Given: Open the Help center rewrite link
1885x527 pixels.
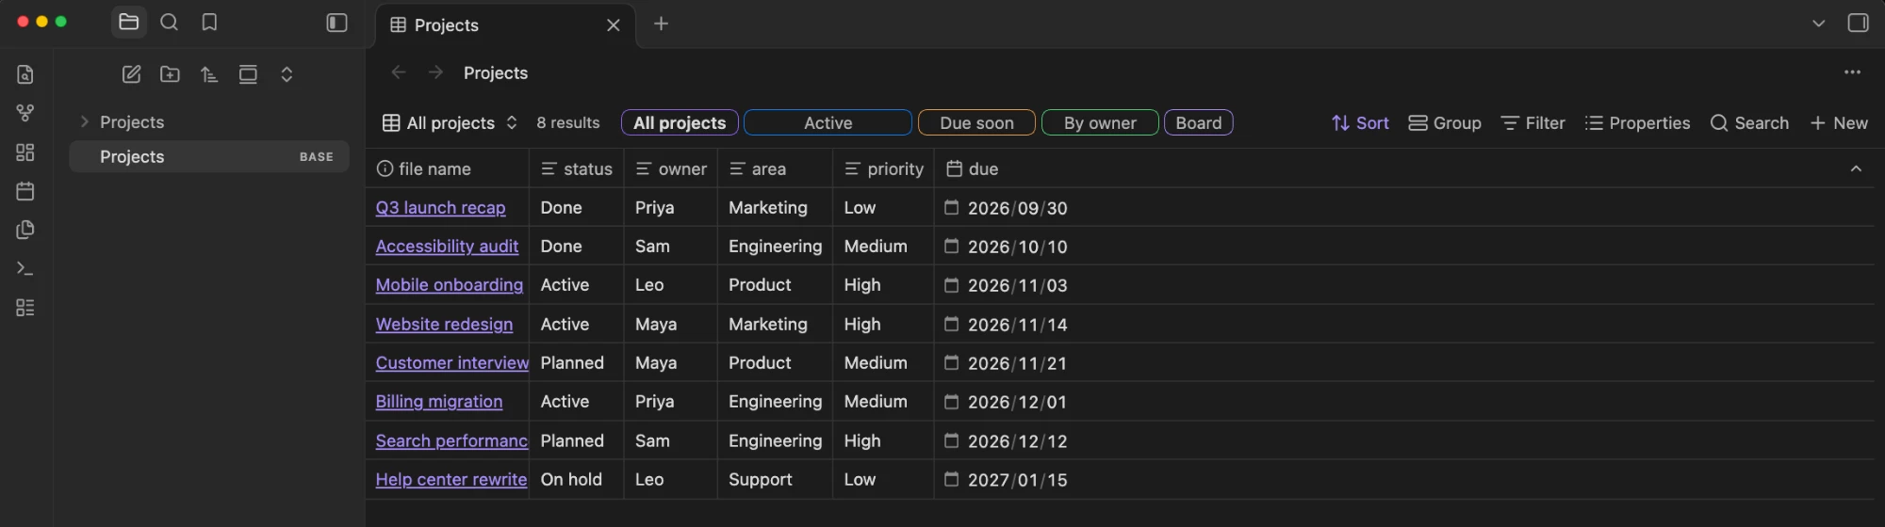Looking at the screenshot, I should pos(451,480).
